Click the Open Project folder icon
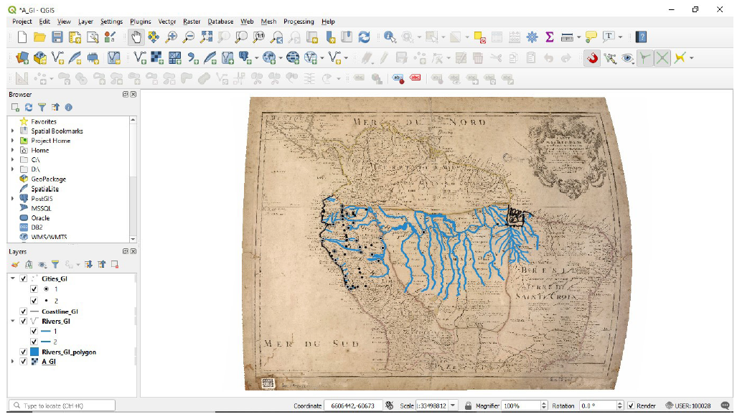This screenshot has height=417, width=737. pyautogui.click(x=39, y=37)
